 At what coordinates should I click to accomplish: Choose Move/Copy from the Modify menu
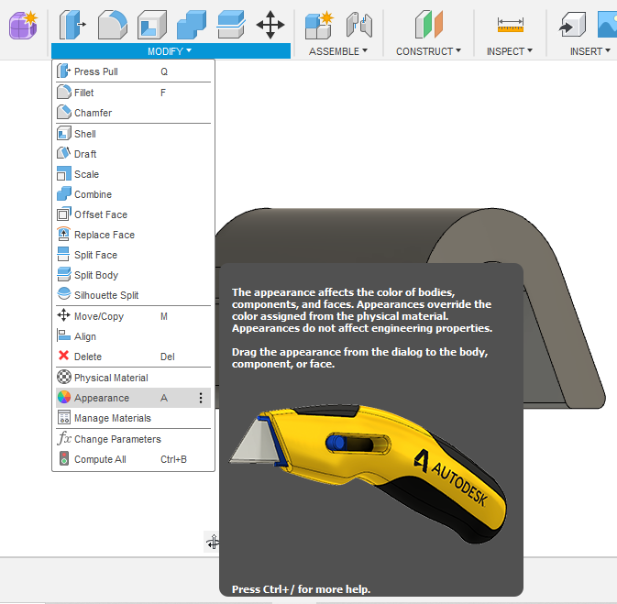coord(134,316)
